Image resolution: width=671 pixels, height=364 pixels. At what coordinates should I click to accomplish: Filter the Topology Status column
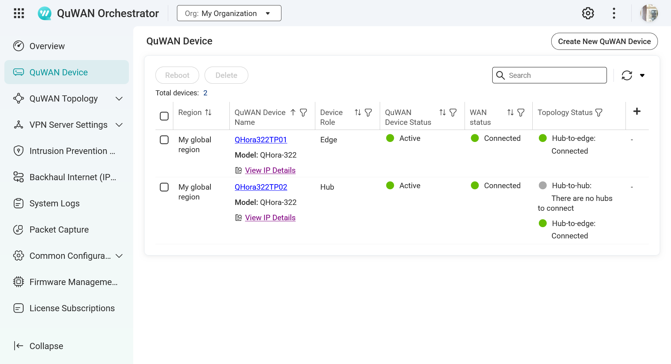point(599,112)
